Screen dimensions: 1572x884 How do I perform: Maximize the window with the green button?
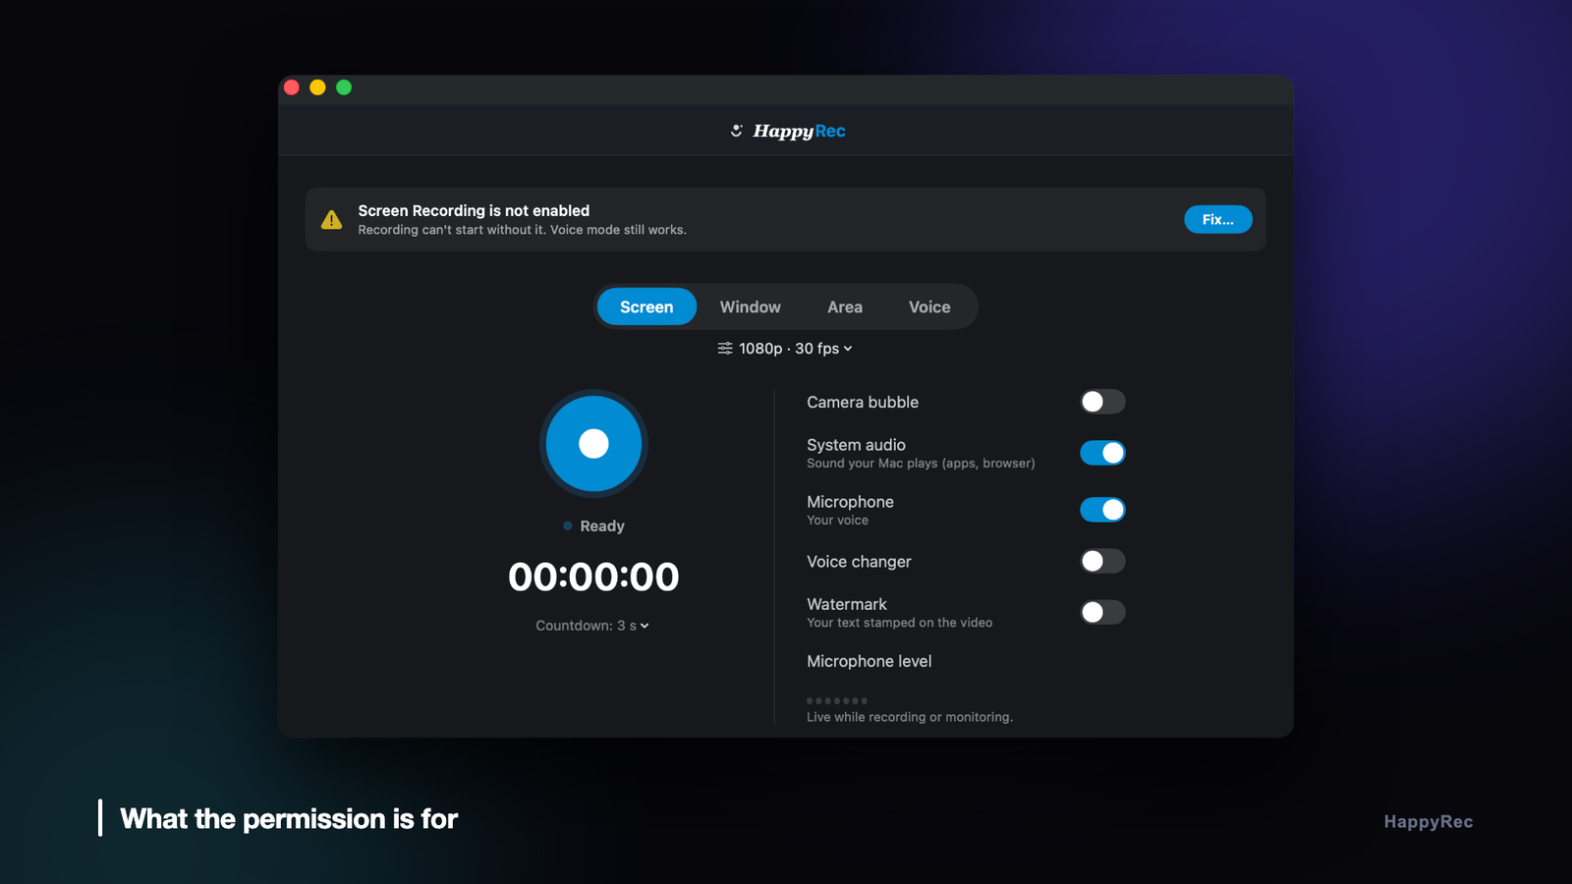pyautogui.click(x=344, y=87)
